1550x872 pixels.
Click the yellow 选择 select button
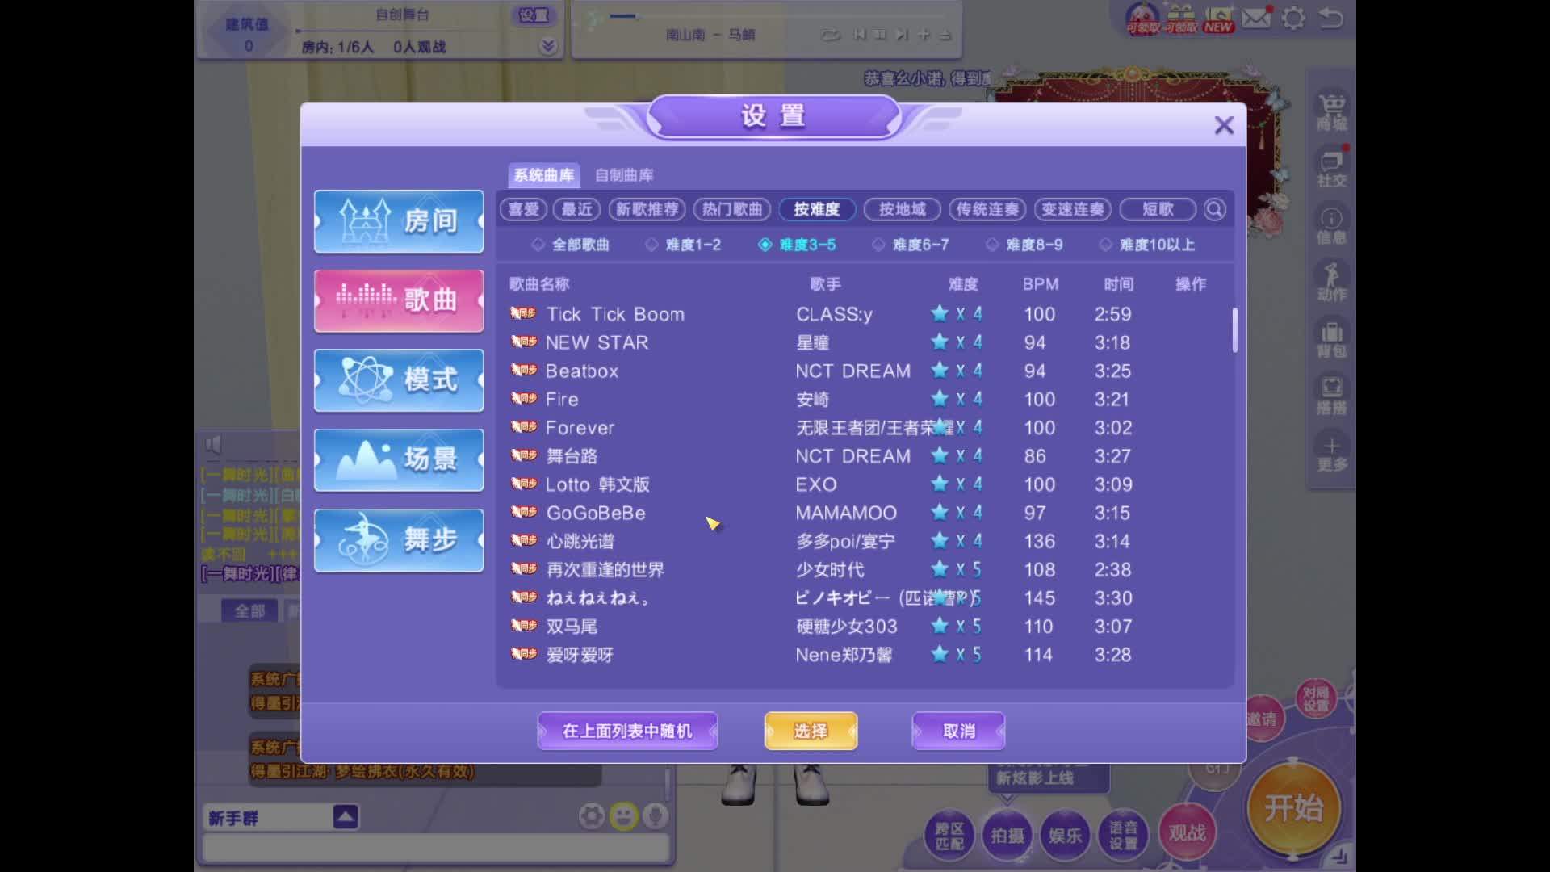811,732
